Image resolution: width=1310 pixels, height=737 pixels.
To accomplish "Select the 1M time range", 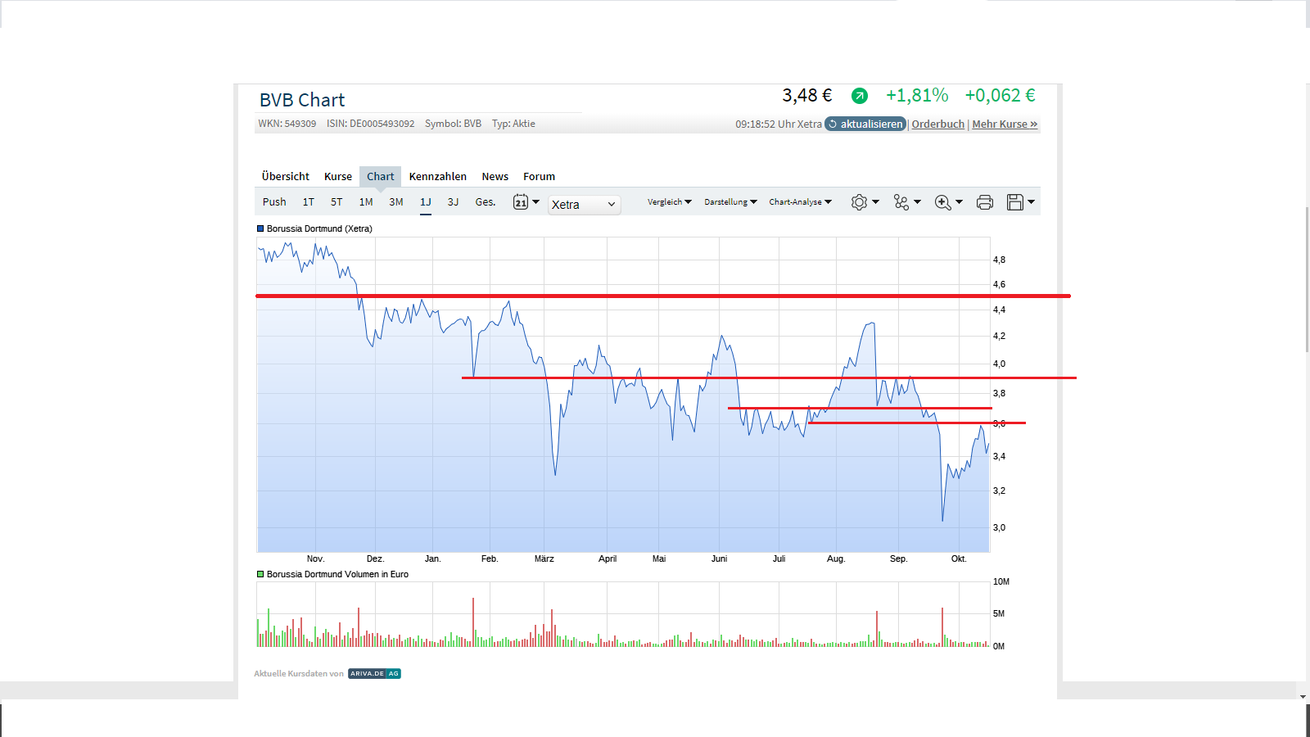I will [366, 202].
